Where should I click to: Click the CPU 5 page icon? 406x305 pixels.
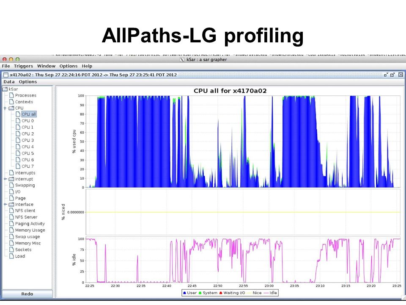18,153
